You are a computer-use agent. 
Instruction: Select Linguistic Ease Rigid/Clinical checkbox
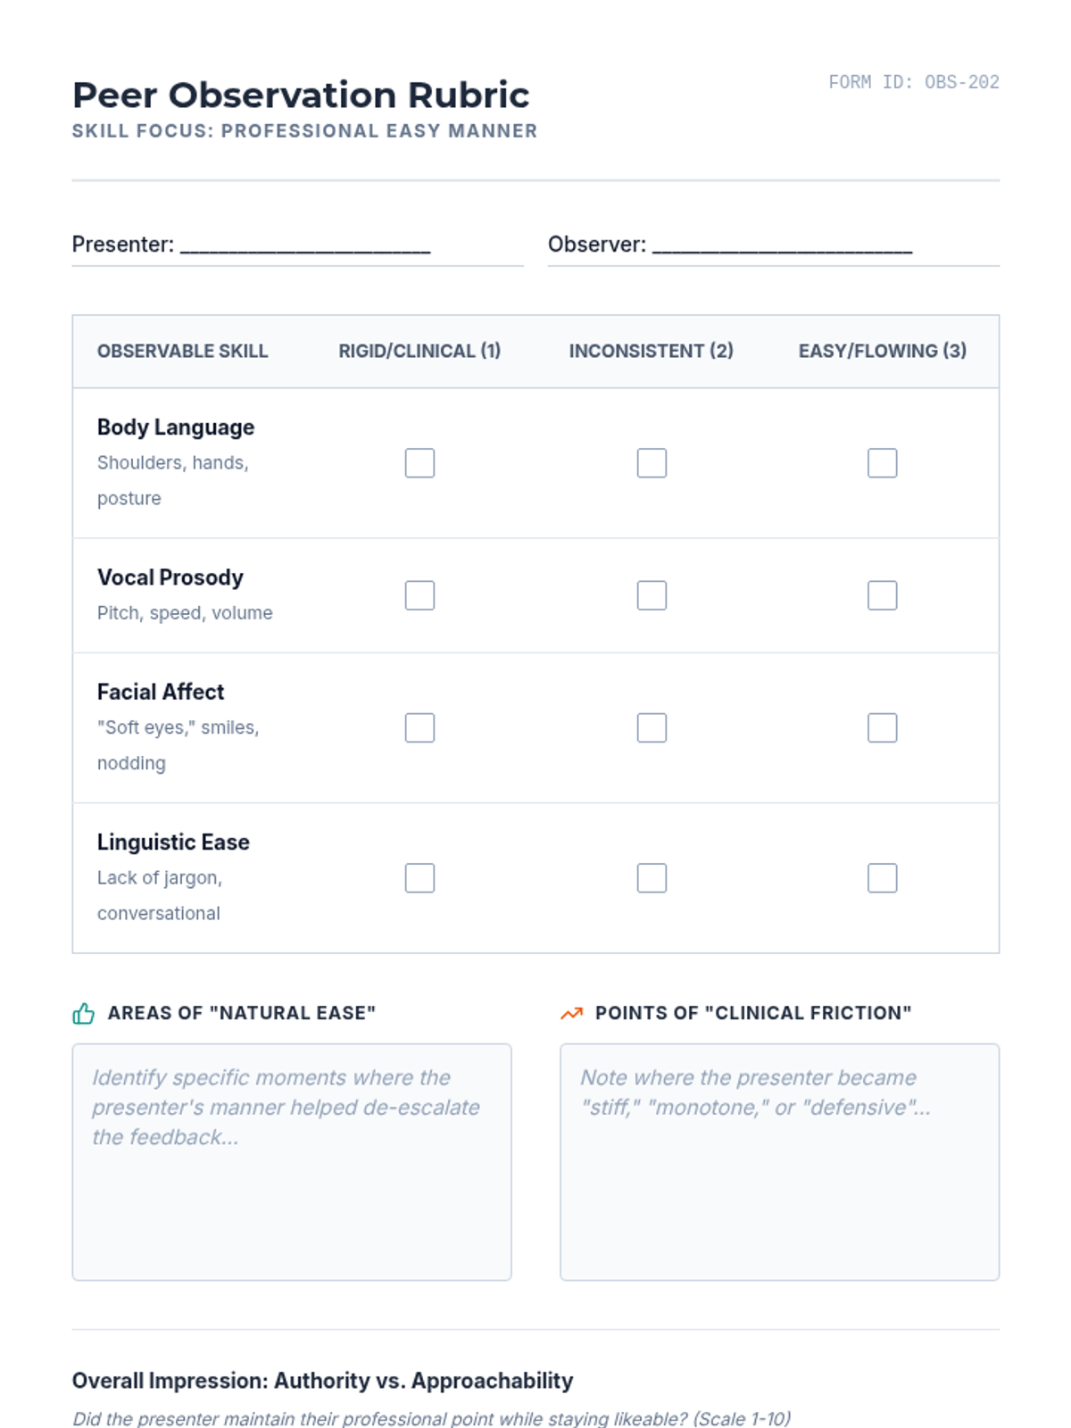[x=419, y=878]
